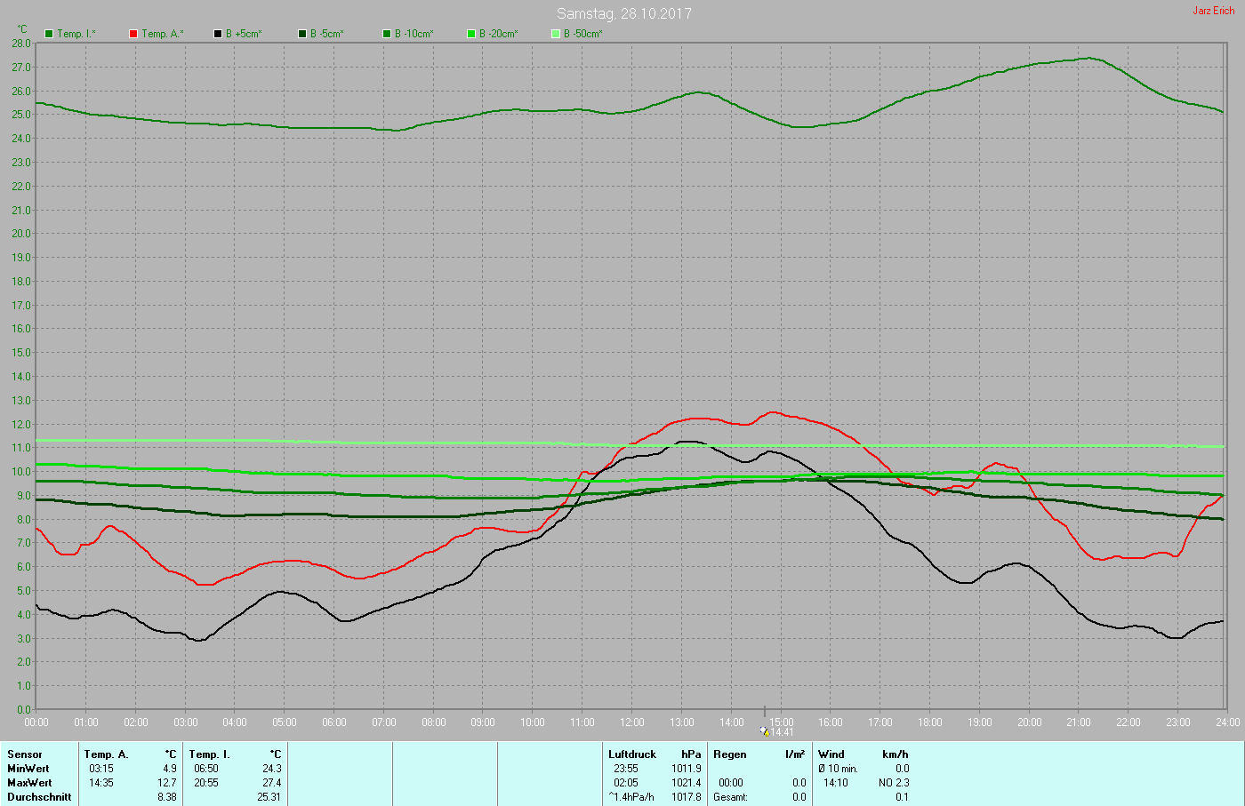Click the Temp. A. average value 8.38

tap(166, 797)
